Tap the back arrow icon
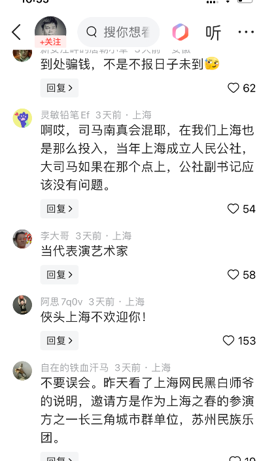 [x=16, y=32]
